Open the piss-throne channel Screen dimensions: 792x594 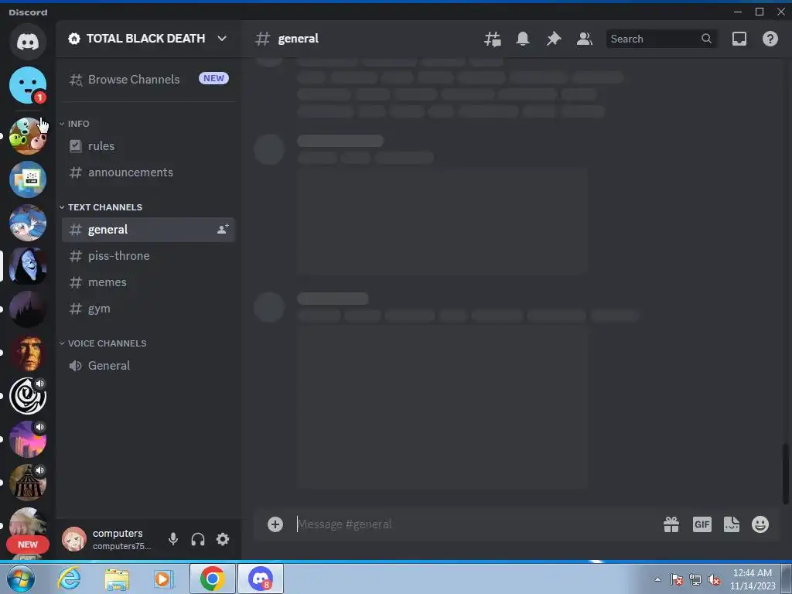148,256
